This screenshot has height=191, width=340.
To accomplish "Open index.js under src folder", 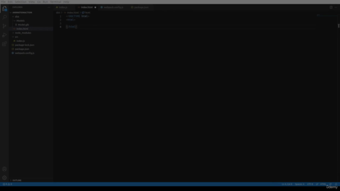I will [x=20, y=41].
